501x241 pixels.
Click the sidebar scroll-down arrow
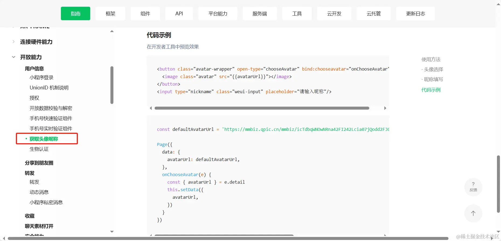tap(112, 232)
